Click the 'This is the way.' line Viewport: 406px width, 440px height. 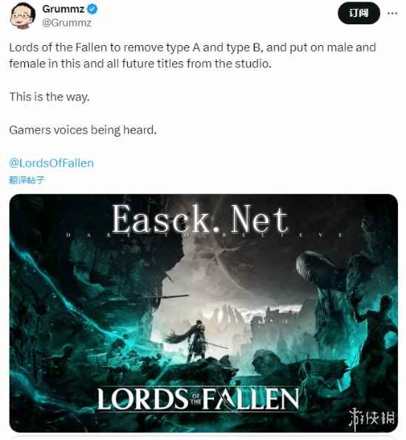click(49, 97)
